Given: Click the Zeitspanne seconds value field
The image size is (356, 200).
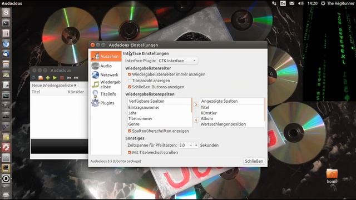Looking at the screenshot, I should (x=183, y=145).
